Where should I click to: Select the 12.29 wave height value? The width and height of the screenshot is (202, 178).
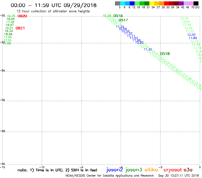[x=151, y=51]
